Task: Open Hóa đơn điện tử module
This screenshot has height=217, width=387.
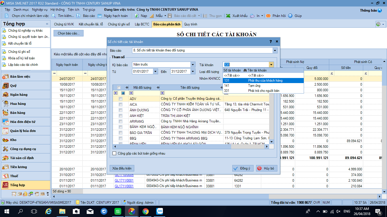Action: [25, 122]
